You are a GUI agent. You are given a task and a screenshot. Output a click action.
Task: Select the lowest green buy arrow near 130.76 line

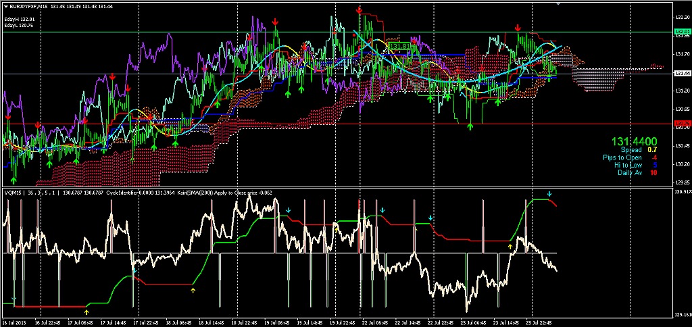(470, 124)
